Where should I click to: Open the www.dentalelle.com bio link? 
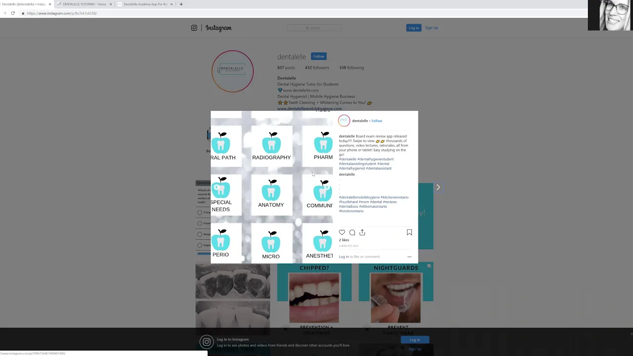pyautogui.click(x=301, y=90)
